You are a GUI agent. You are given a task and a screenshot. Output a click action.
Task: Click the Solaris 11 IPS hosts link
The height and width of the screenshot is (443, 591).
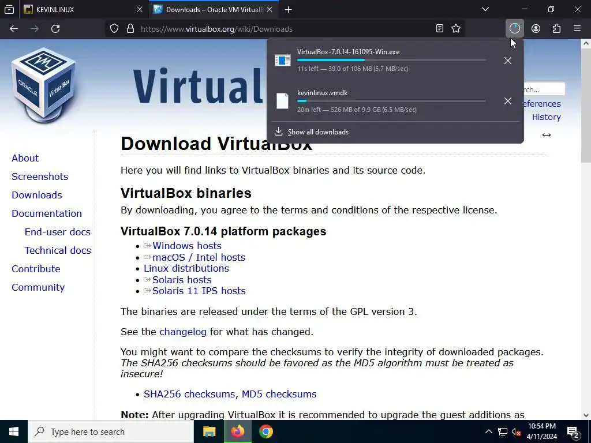[x=199, y=291]
